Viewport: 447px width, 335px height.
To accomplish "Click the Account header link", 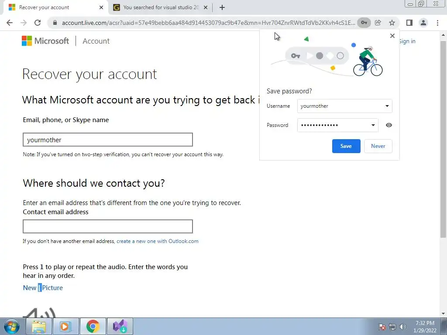I will (x=96, y=41).
